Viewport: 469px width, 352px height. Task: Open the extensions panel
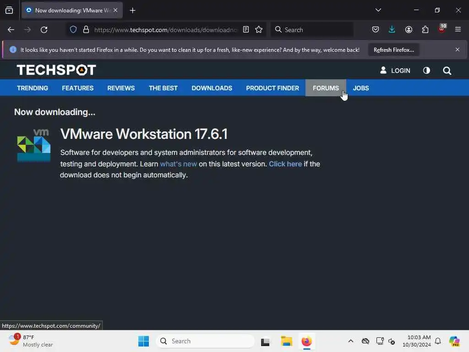pyautogui.click(x=425, y=29)
